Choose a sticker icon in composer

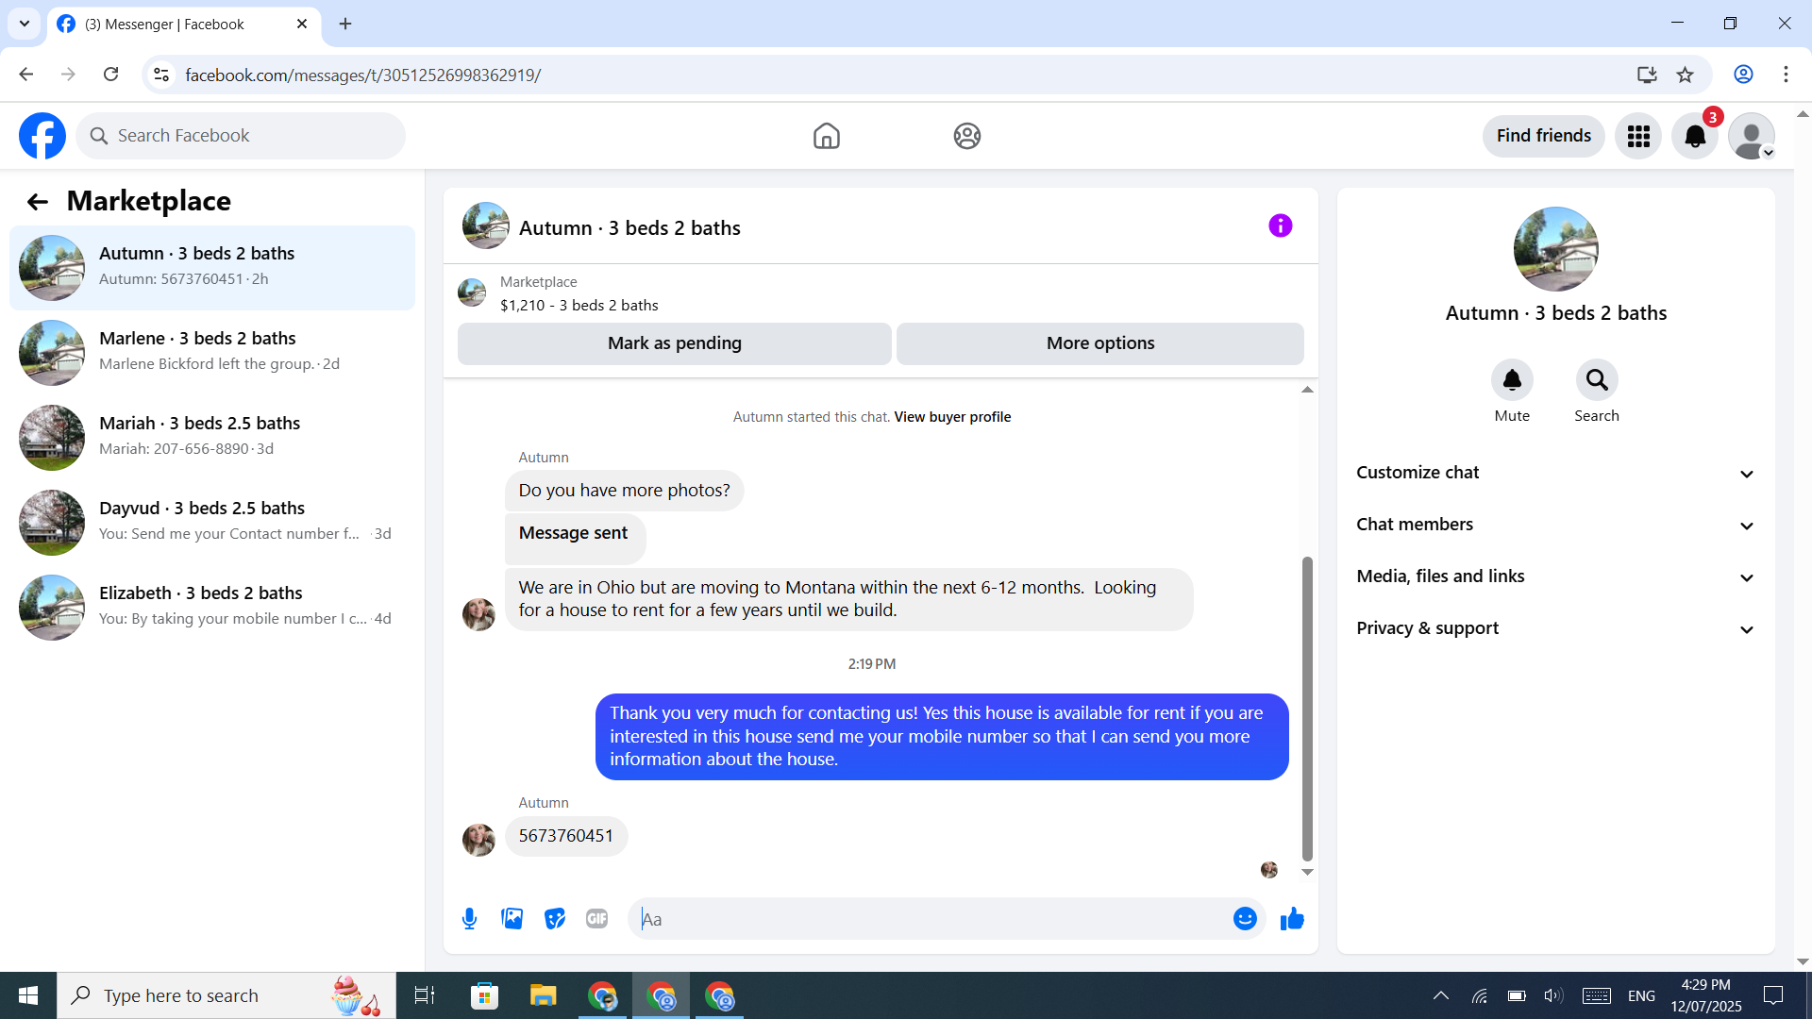pyautogui.click(x=555, y=919)
